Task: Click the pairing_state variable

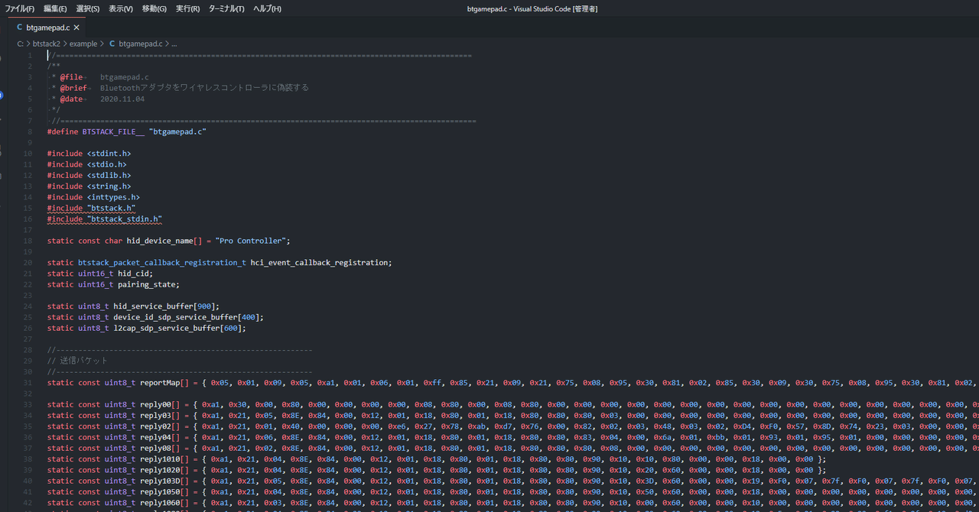Action: click(x=147, y=284)
